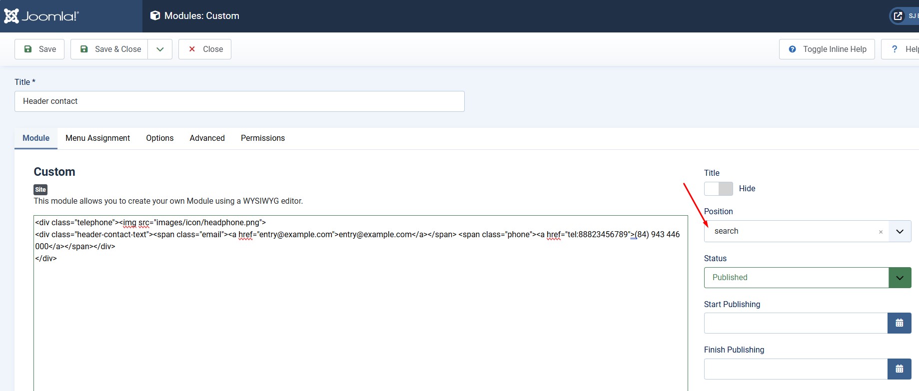This screenshot has height=391, width=919.
Task: Open the Position dropdown list
Action: pos(900,231)
